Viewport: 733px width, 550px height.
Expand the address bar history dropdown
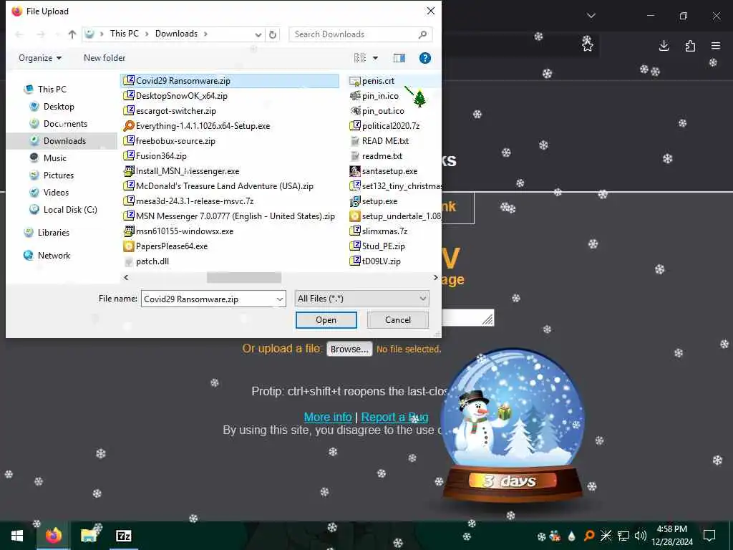[258, 34]
